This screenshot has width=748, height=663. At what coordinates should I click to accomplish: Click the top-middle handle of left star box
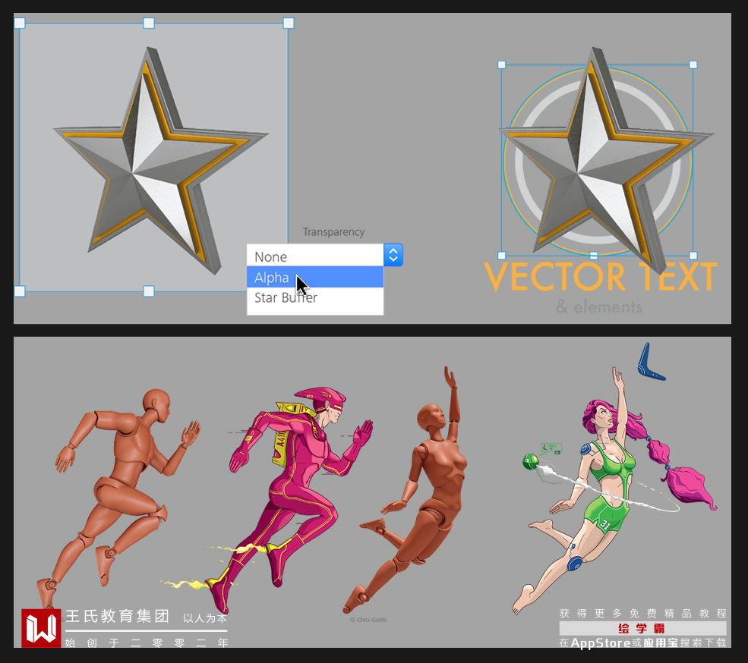click(x=149, y=23)
